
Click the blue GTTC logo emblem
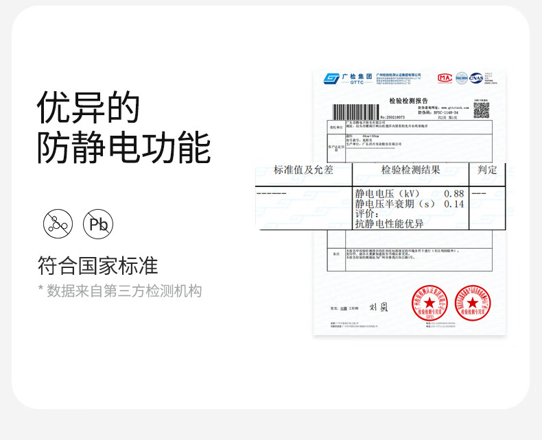[x=331, y=79]
